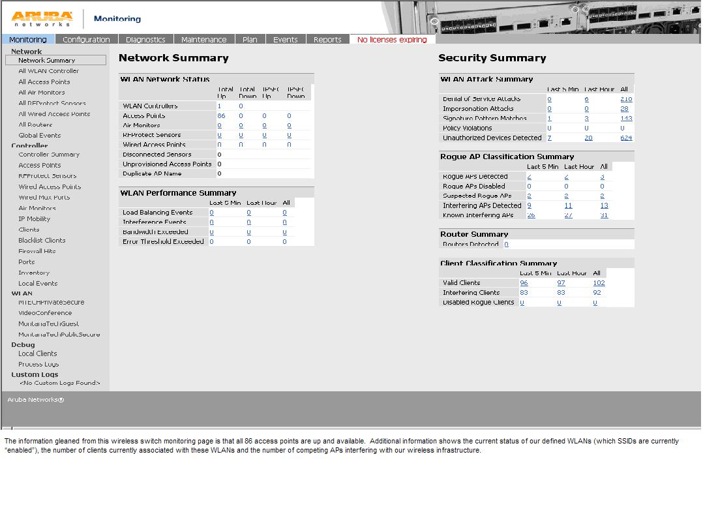The height and width of the screenshot is (525, 703).
Task: Click Impersonation Attacks All count 28
Action: pos(625,109)
